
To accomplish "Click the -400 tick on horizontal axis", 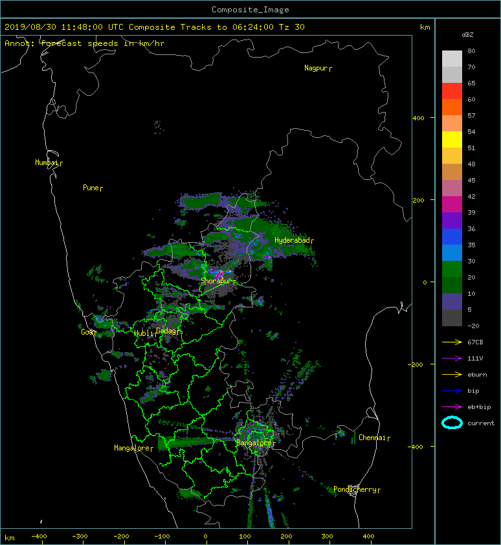I will [x=39, y=537].
